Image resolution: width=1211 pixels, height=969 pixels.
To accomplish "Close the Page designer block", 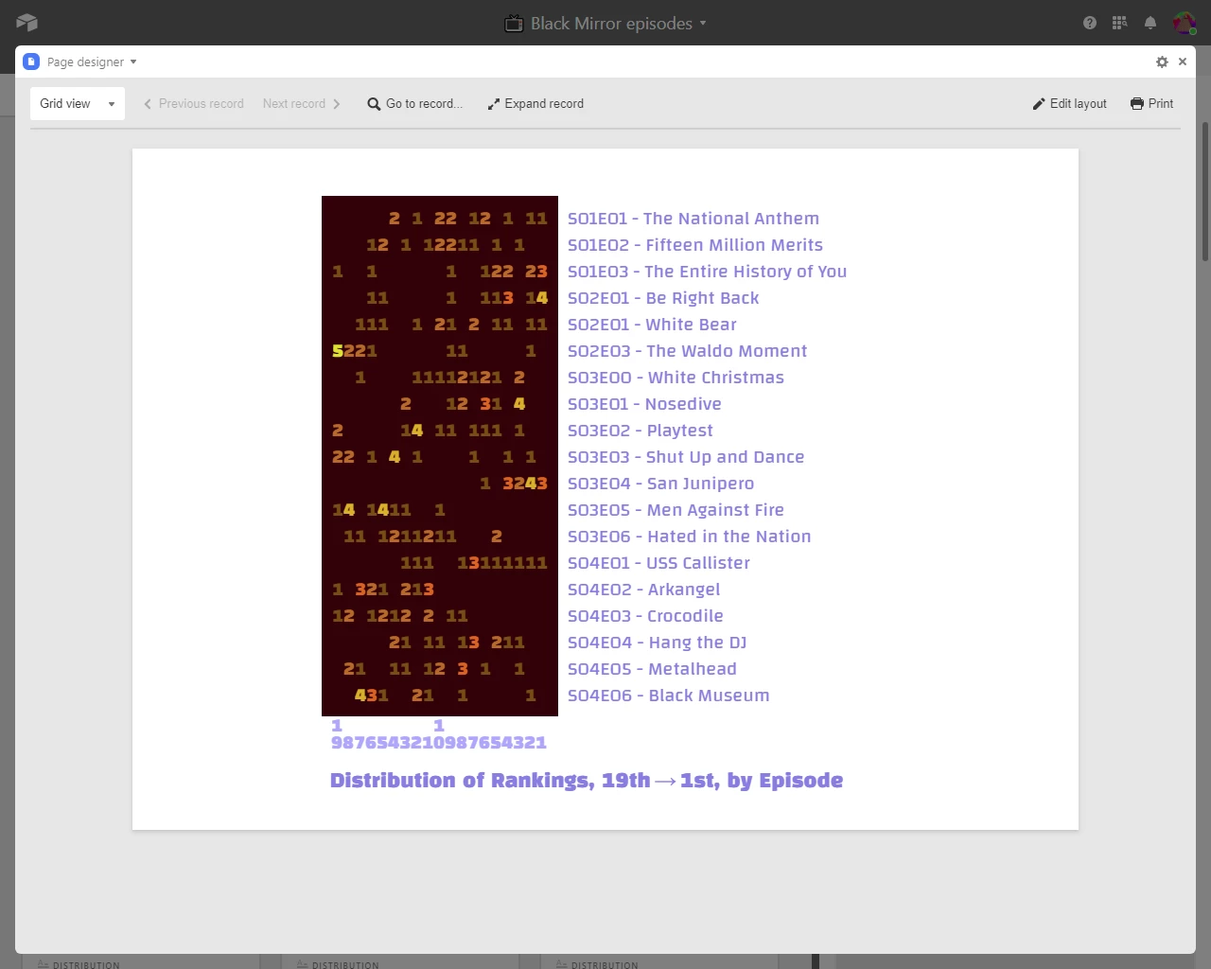I will tap(1183, 62).
